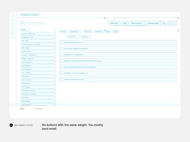Screen dimensions: 190x142
Task: Click avatar circle on 'Alex viewed this record'
Action: click(61, 42)
